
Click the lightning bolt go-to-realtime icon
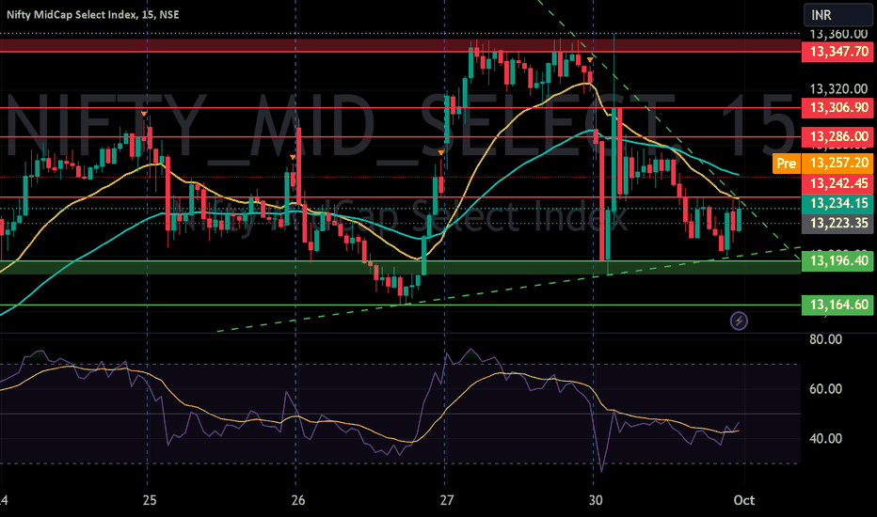[x=739, y=321]
